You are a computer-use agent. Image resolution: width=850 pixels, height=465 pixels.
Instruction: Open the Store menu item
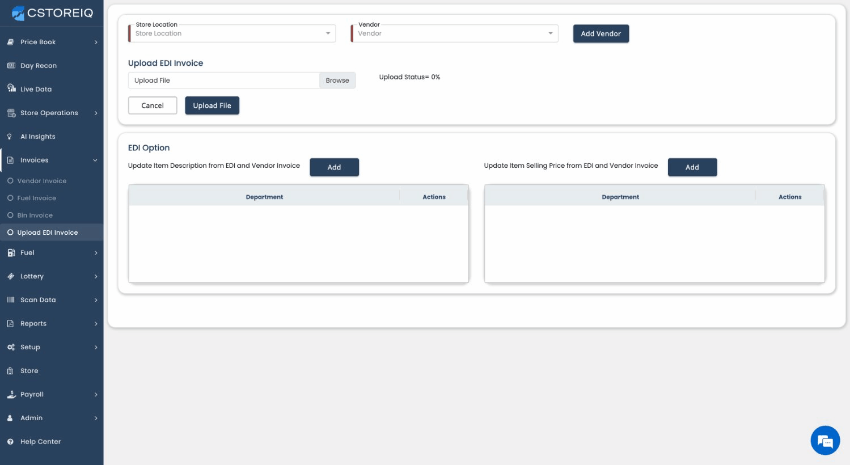coord(29,371)
